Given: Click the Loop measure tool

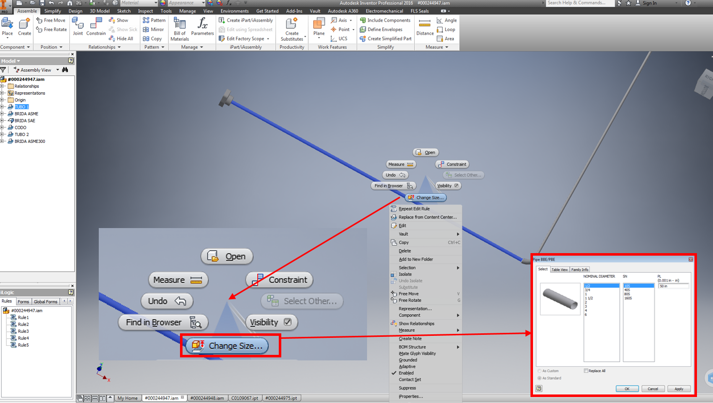Looking at the screenshot, I should (446, 30).
